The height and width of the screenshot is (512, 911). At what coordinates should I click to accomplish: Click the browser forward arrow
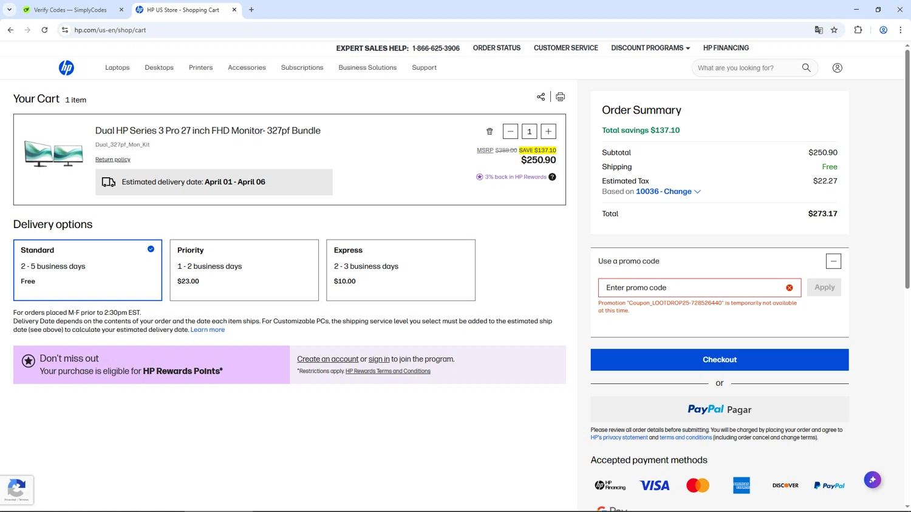27,30
